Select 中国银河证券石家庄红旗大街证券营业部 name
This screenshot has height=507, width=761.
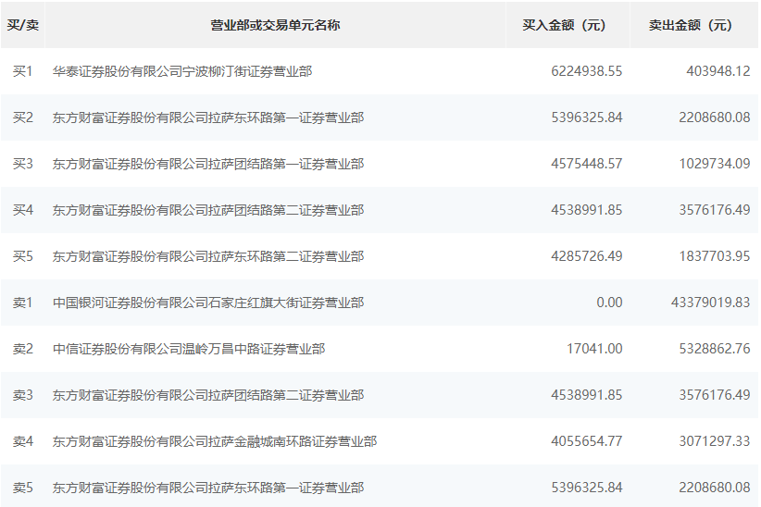point(208,303)
